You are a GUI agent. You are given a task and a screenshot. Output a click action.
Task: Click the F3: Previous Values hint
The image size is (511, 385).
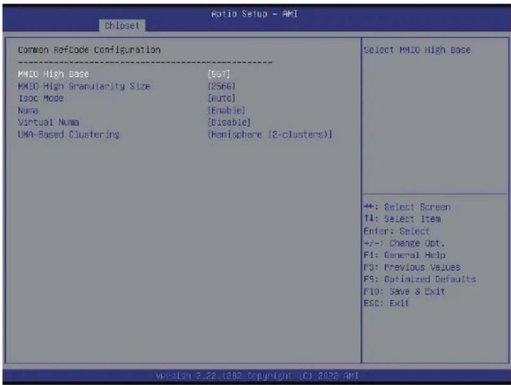click(412, 267)
